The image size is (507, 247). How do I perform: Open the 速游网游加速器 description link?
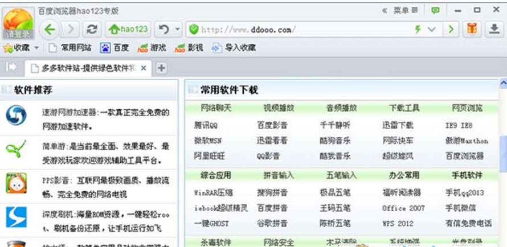point(106,120)
